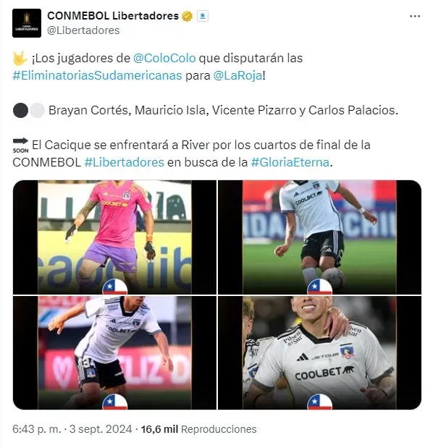This screenshot has height=448, width=430.
Task: Open the top-right player dribbling photo
Action: click(x=319, y=237)
